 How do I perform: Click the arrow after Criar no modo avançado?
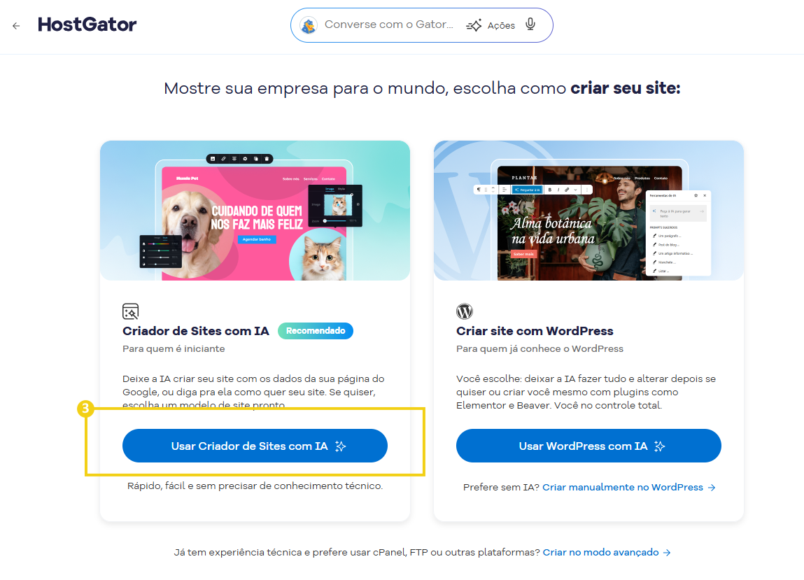coord(667,552)
